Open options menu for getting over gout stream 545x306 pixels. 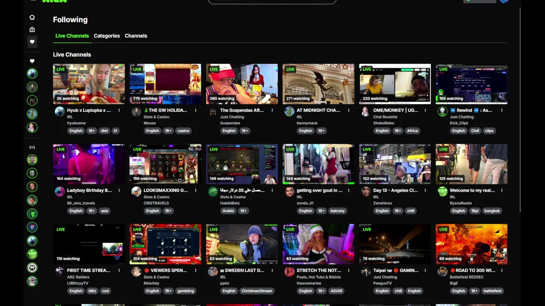click(x=349, y=190)
